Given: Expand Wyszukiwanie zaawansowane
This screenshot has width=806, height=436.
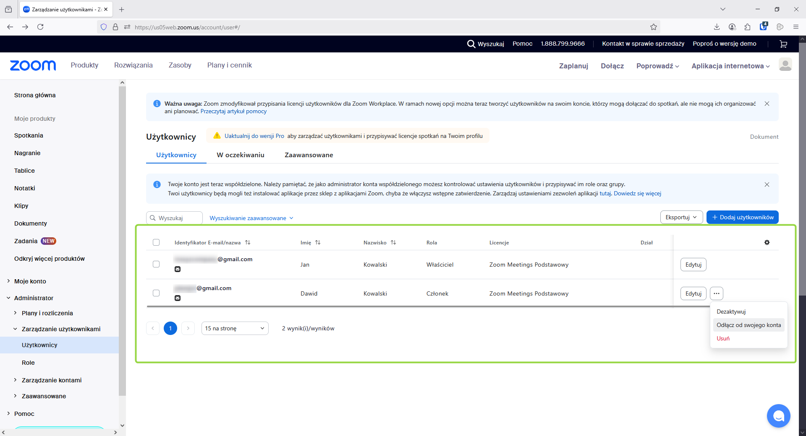Looking at the screenshot, I should [251, 218].
